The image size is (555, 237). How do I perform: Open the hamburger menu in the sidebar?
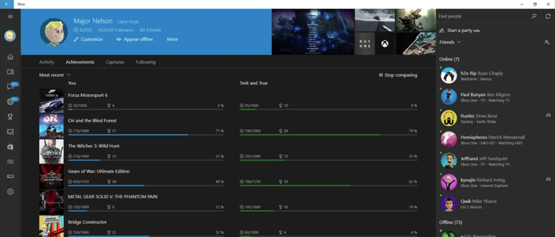10,16
